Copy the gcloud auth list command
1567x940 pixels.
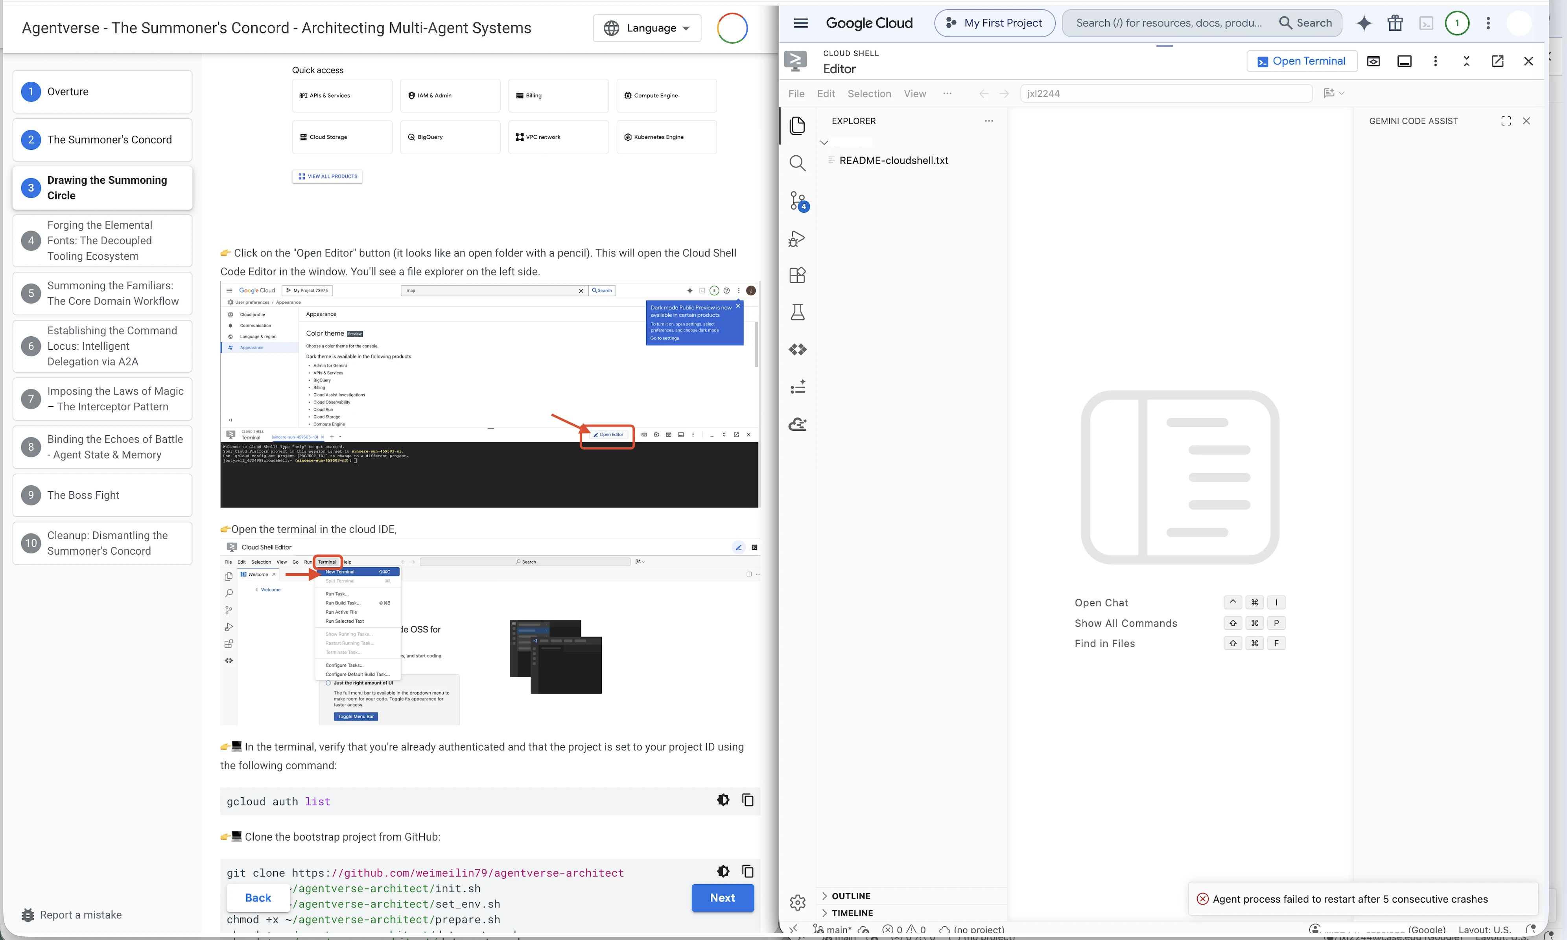[x=747, y=800]
